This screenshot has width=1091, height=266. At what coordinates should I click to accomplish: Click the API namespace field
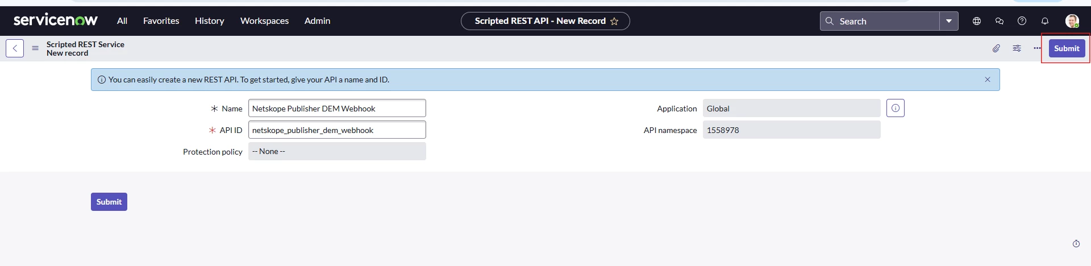click(792, 130)
